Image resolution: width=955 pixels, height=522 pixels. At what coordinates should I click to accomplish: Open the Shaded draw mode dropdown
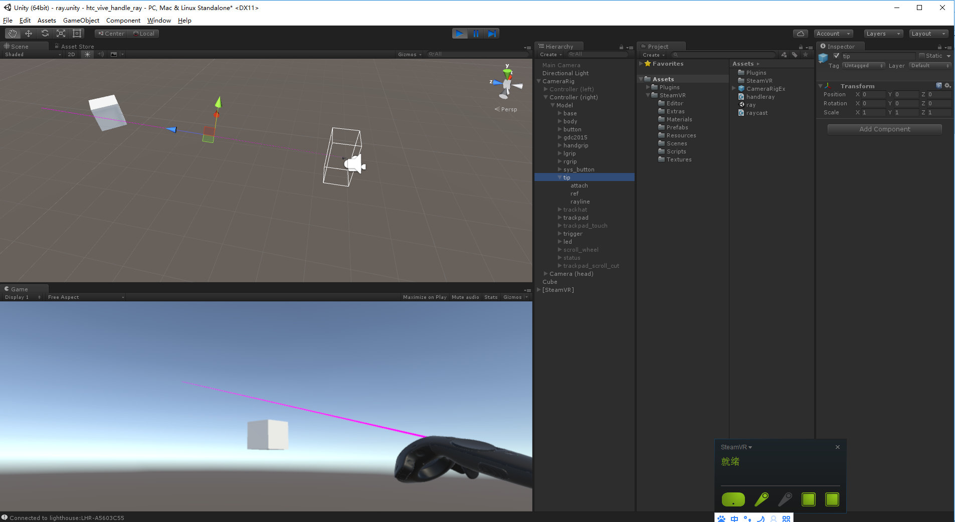[33, 54]
